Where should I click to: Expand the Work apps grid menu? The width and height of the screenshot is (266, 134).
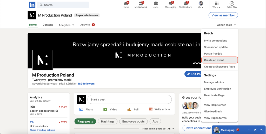click(216, 3)
